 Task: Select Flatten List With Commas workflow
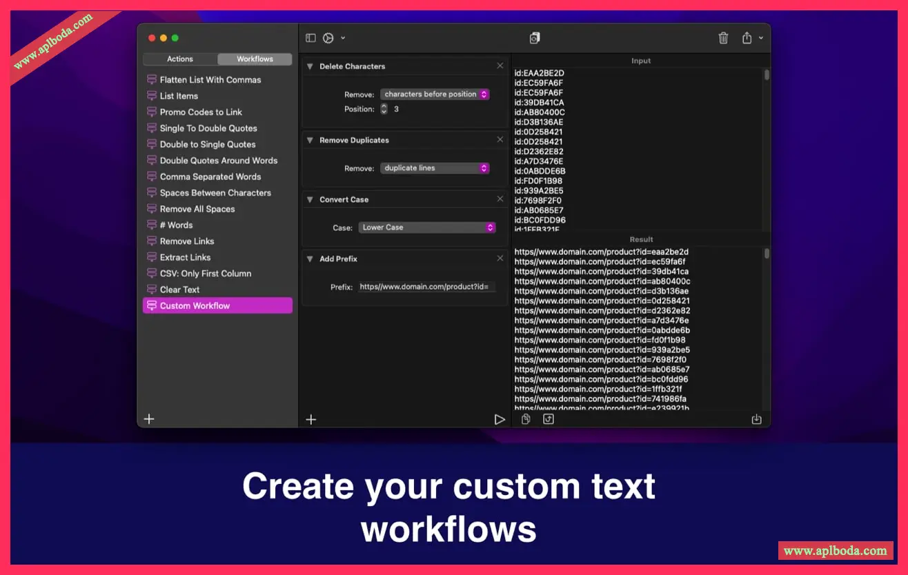[217, 80]
